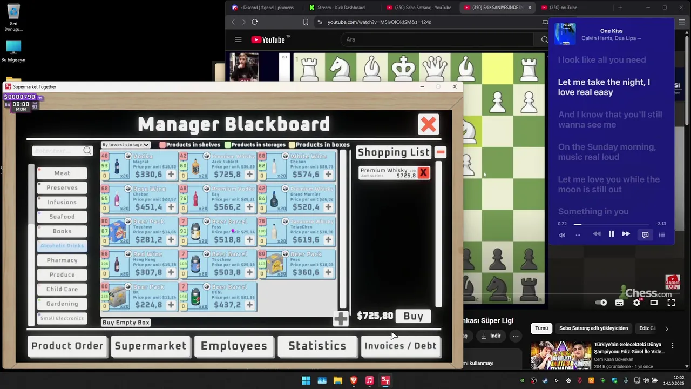Add Beer Barrel Fess with plus
The height and width of the screenshot is (389, 691).
click(x=249, y=240)
